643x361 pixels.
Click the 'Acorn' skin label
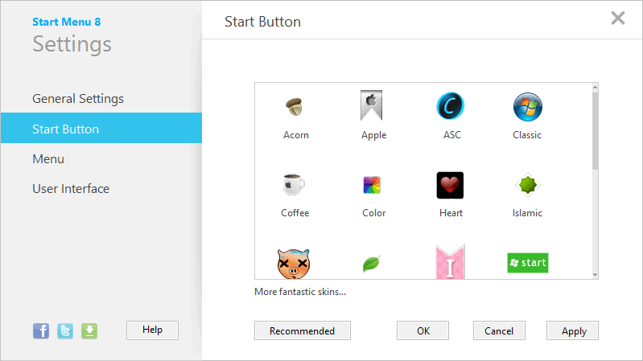coord(296,135)
